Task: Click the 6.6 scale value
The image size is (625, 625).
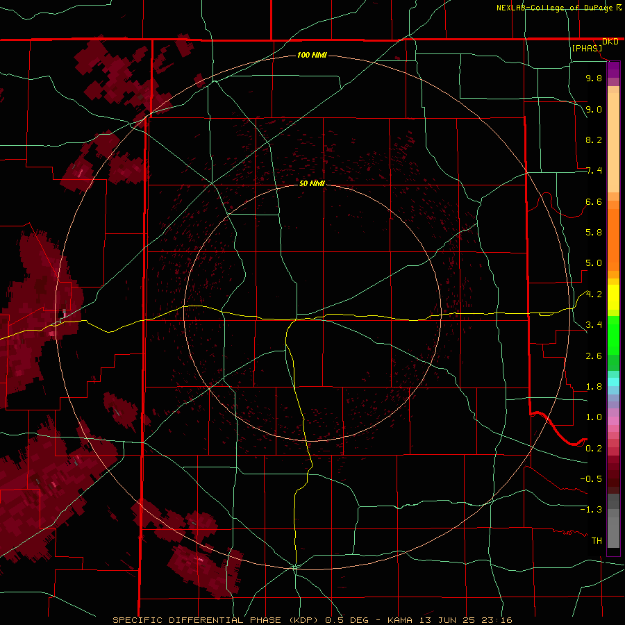Action: click(x=594, y=201)
